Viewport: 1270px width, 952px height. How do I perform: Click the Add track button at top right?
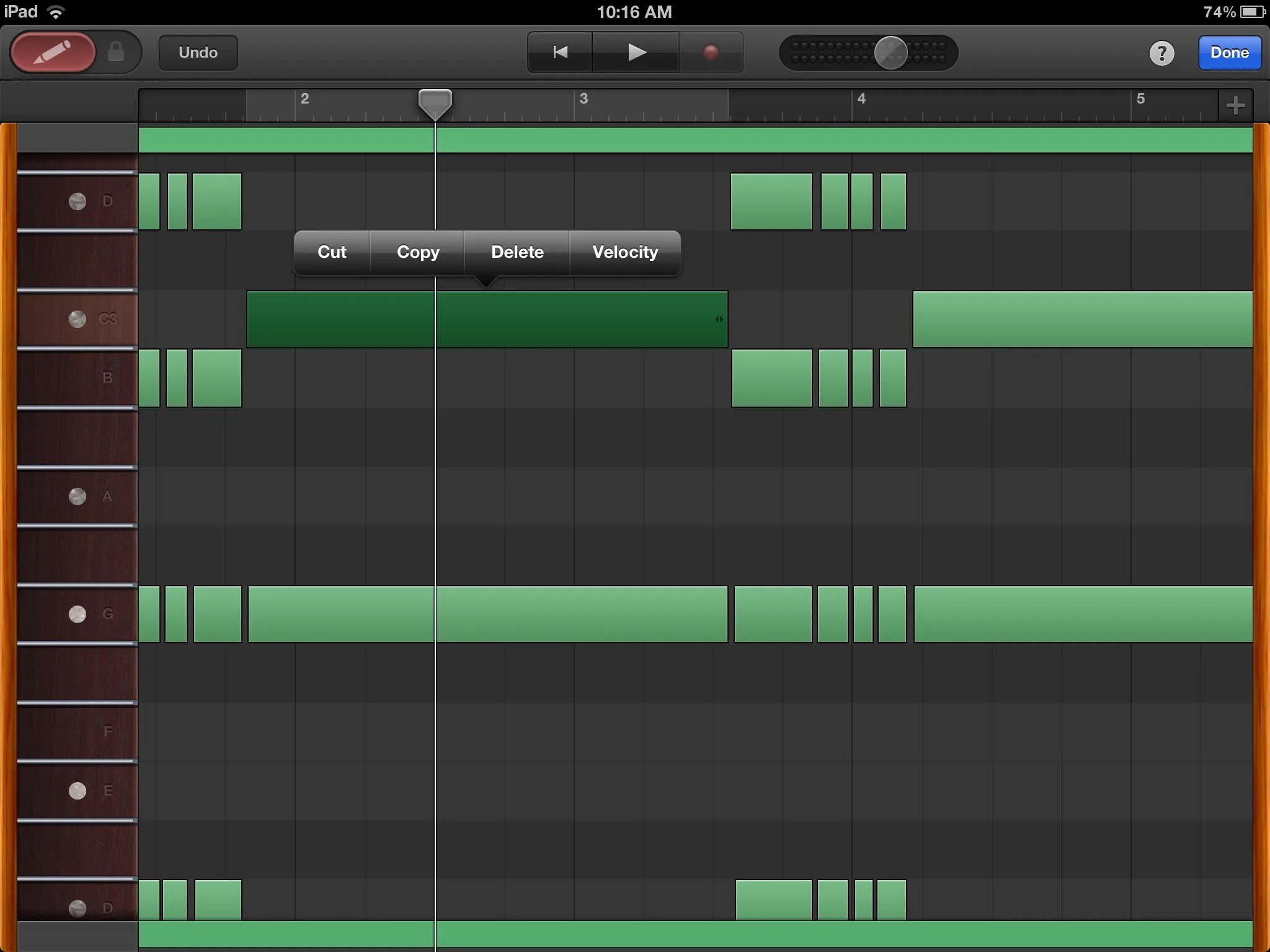click(x=1237, y=99)
